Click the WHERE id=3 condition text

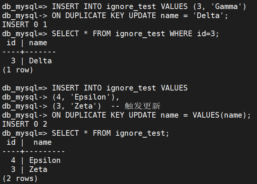[x=194, y=34]
